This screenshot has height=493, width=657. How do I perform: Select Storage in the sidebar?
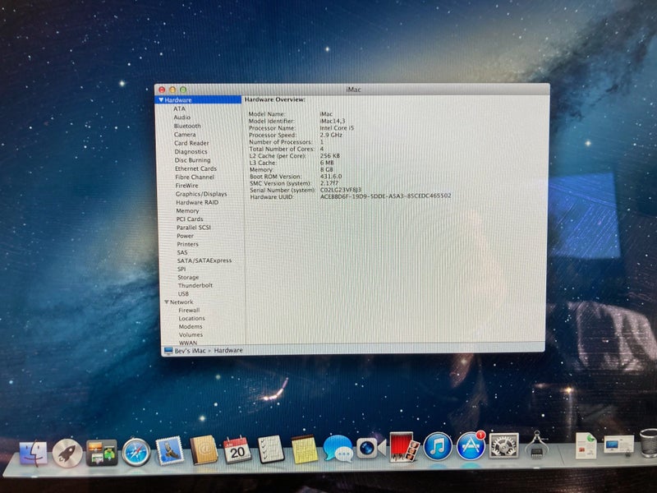point(188,277)
